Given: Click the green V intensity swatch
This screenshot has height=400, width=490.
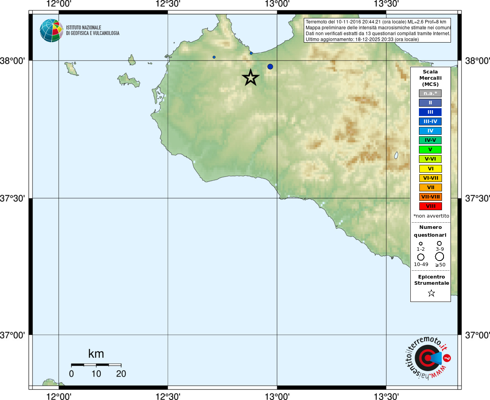Looking at the screenshot, I should tap(430, 150).
